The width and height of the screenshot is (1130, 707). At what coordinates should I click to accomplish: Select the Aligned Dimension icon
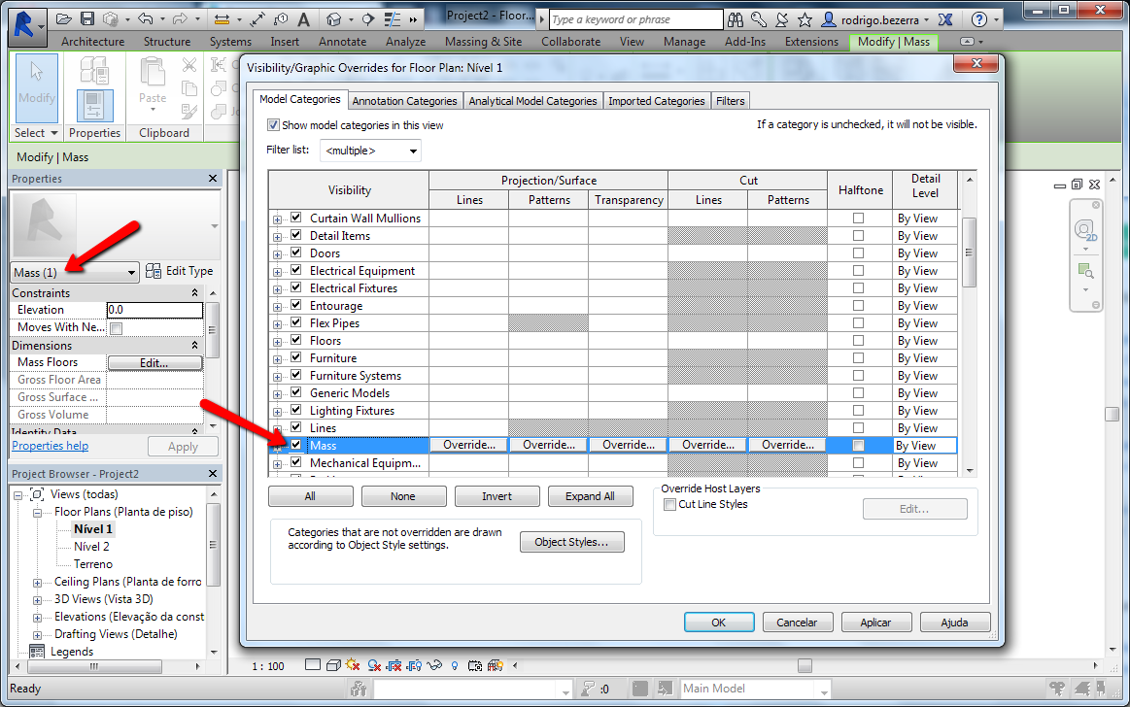click(258, 19)
